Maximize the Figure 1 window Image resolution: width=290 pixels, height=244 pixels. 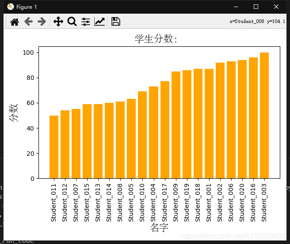click(256, 7)
